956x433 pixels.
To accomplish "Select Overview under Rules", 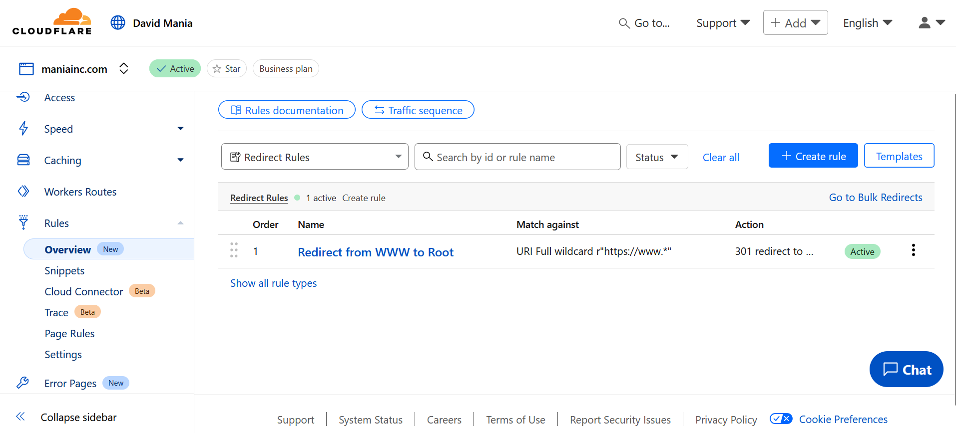I will [x=109, y=249].
